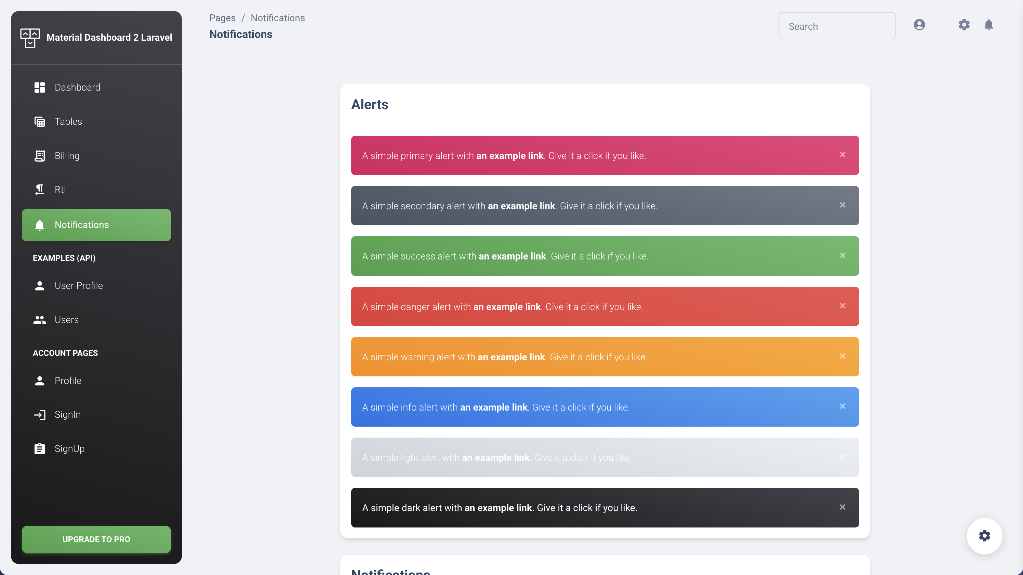Viewport: 1023px width, 575px height.
Task: Click example link in info alert
Action: 493,407
